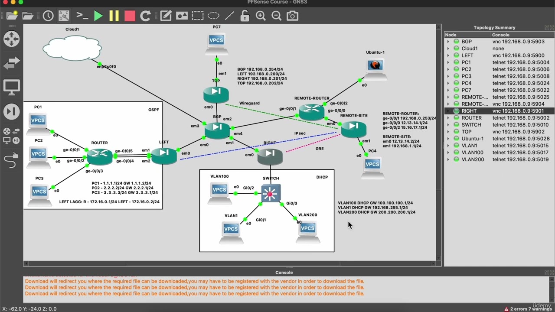Select the RIGHT node in topology
The width and height of the screenshot is (555, 312).
[x=270, y=156]
